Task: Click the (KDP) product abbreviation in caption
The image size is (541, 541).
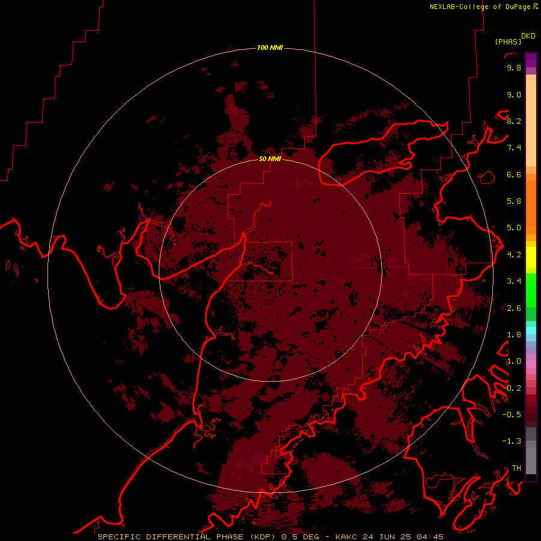Action: click(262, 537)
